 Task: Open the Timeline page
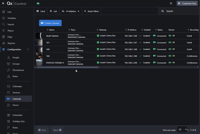click(12, 18)
